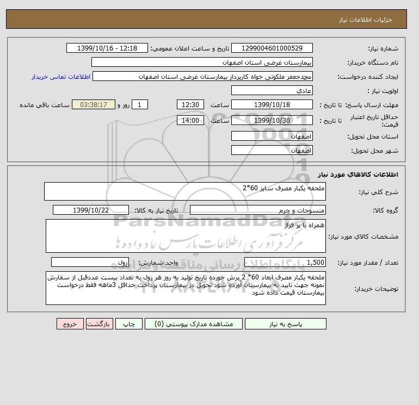This screenshot has height=405, width=419.
Task: Click the page header 'جزئیات اطلاعات نیاز'
Action: click(x=365, y=20)
